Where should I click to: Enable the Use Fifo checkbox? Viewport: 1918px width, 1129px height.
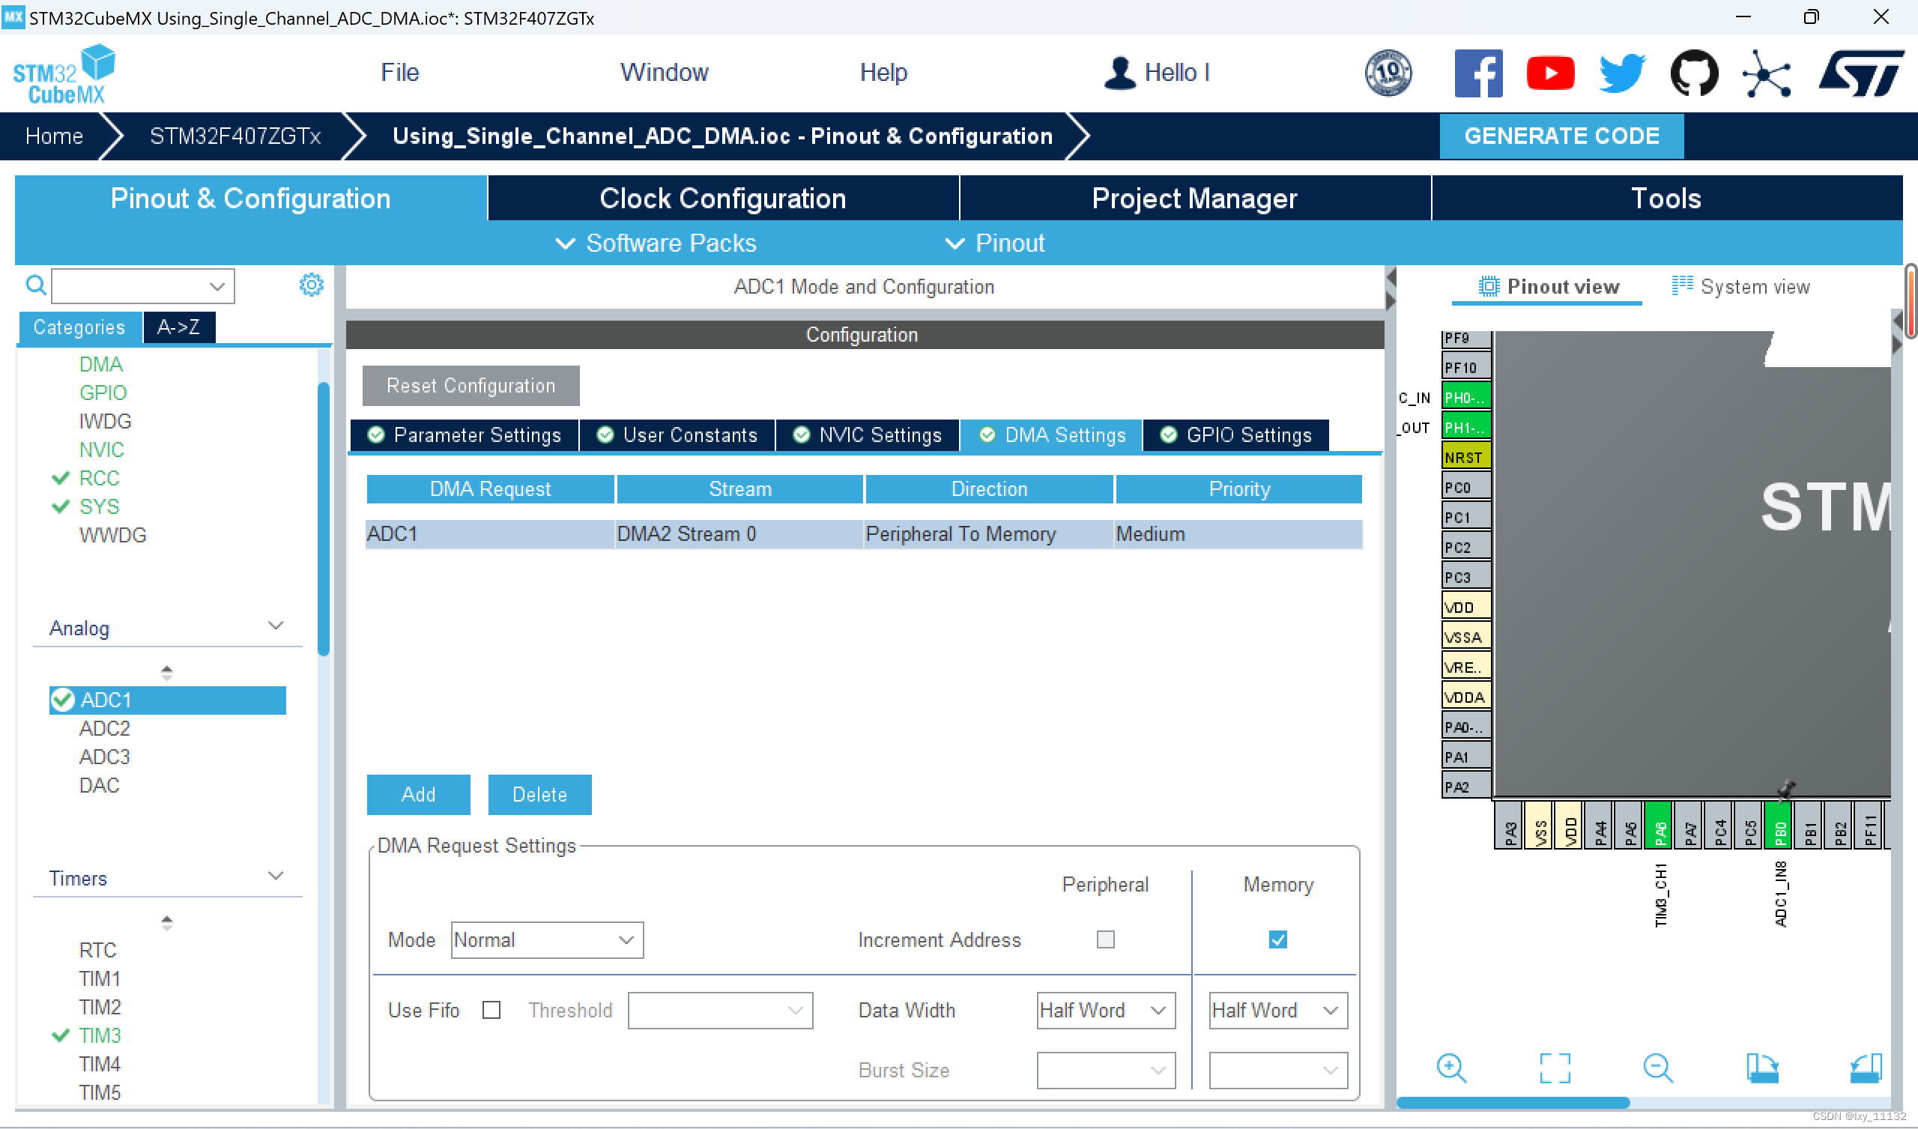click(491, 1010)
